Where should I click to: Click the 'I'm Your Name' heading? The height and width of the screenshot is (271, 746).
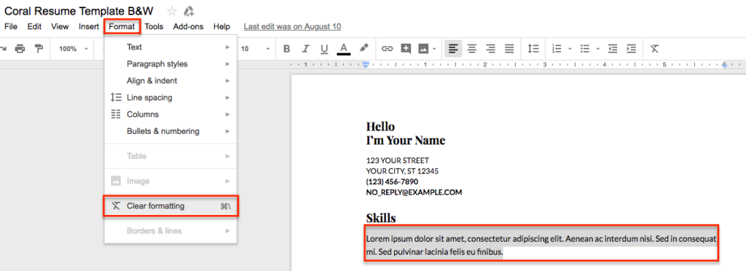click(x=405, y=141)
